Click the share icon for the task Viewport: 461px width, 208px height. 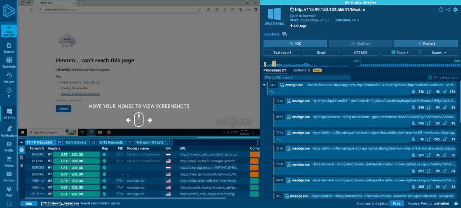[448, 10]
